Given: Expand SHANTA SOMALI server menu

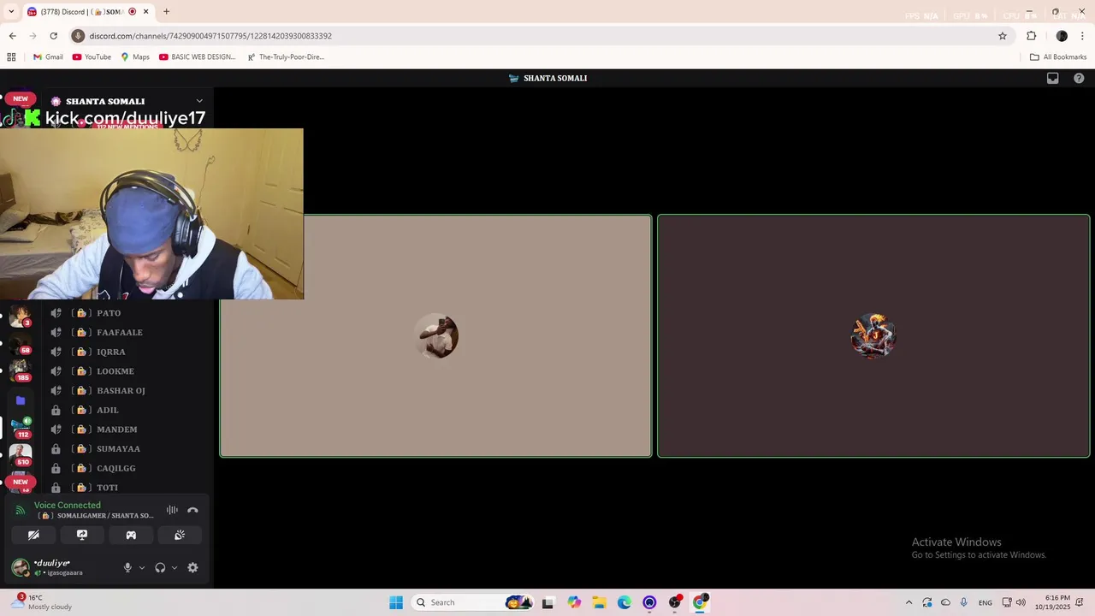Looking at the screenshot, I should [x=199, y=101].
